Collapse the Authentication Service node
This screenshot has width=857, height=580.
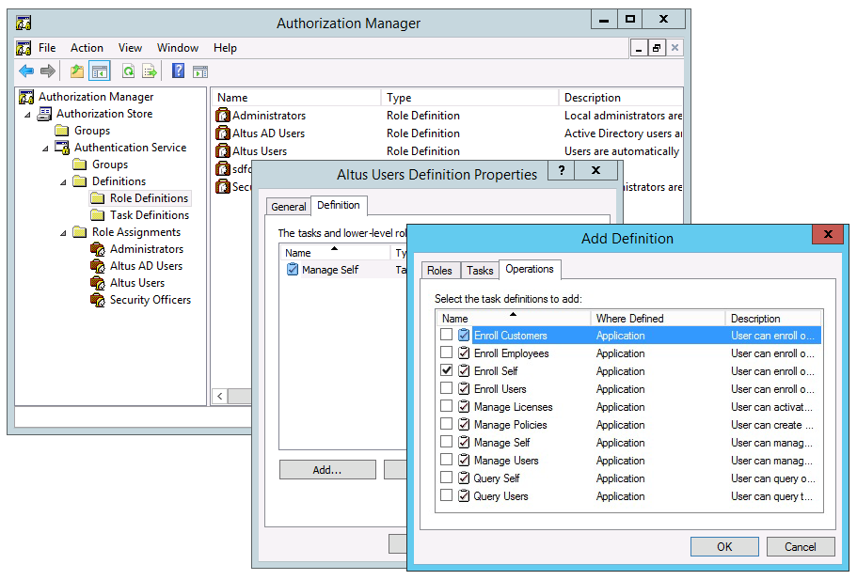click(45, 149)
